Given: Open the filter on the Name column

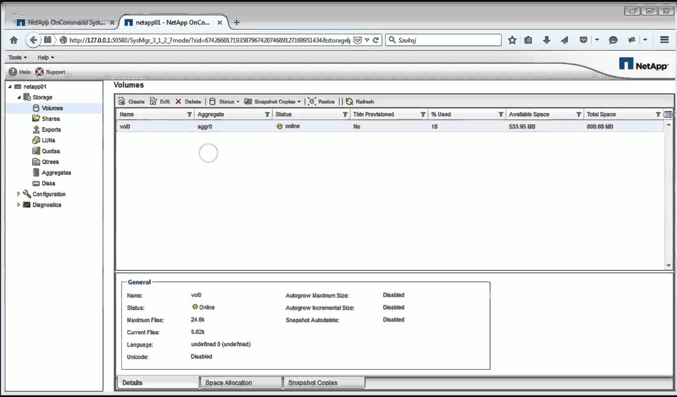Looking at the screenshot, I should pyautogui.click(x=189, y=114).
